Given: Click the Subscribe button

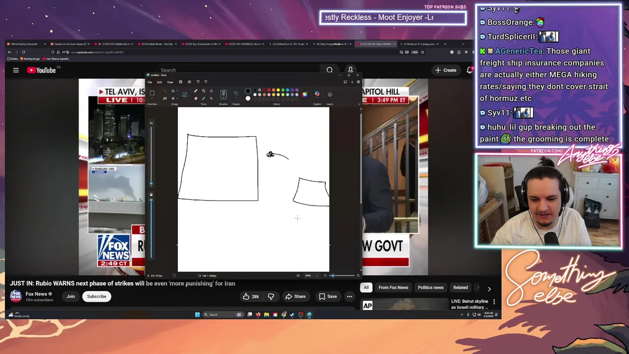Looking at the screenshot, I should [x=96, y=296].
